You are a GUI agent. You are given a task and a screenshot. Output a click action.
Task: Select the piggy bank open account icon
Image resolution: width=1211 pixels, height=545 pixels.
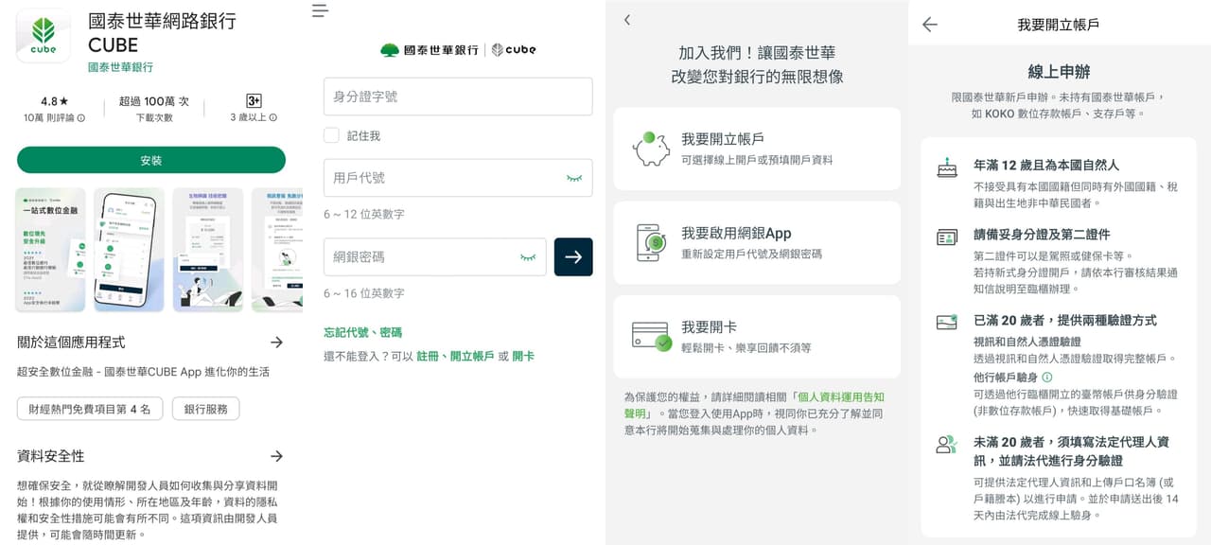[652, 149]
